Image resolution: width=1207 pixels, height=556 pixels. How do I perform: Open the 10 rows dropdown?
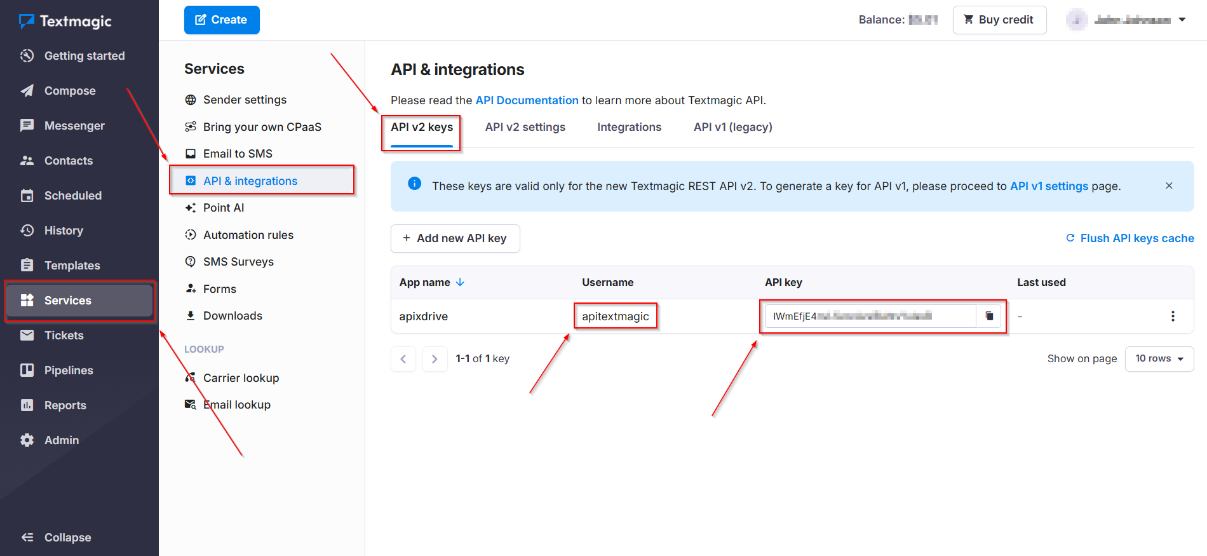(1159, 359)
